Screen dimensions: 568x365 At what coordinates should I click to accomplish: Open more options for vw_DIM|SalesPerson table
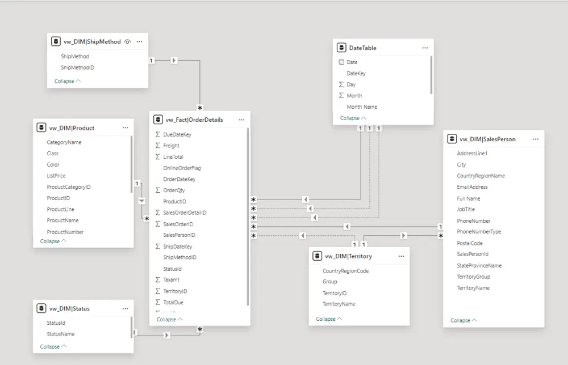point(536,139)
